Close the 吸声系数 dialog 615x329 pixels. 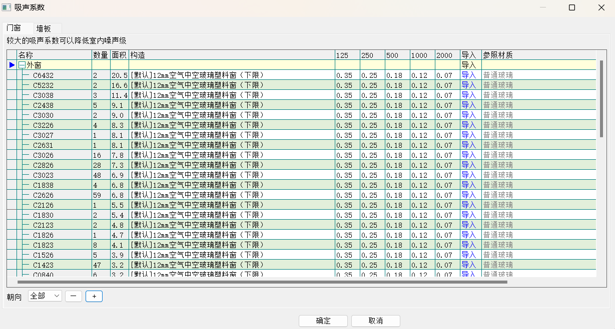(601, 7)
